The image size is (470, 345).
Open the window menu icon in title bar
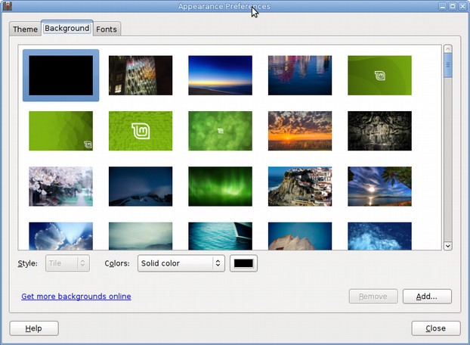pos(8,6)
